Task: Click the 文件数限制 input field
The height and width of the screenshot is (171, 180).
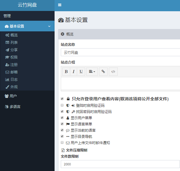Action: pos(120,164)
